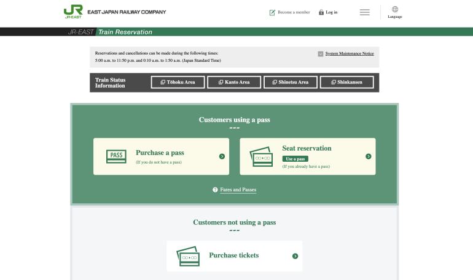Screen dimensions: 473x280
Task: Open the System Maintenance Notice link
Action: click(x=349, y=54)
